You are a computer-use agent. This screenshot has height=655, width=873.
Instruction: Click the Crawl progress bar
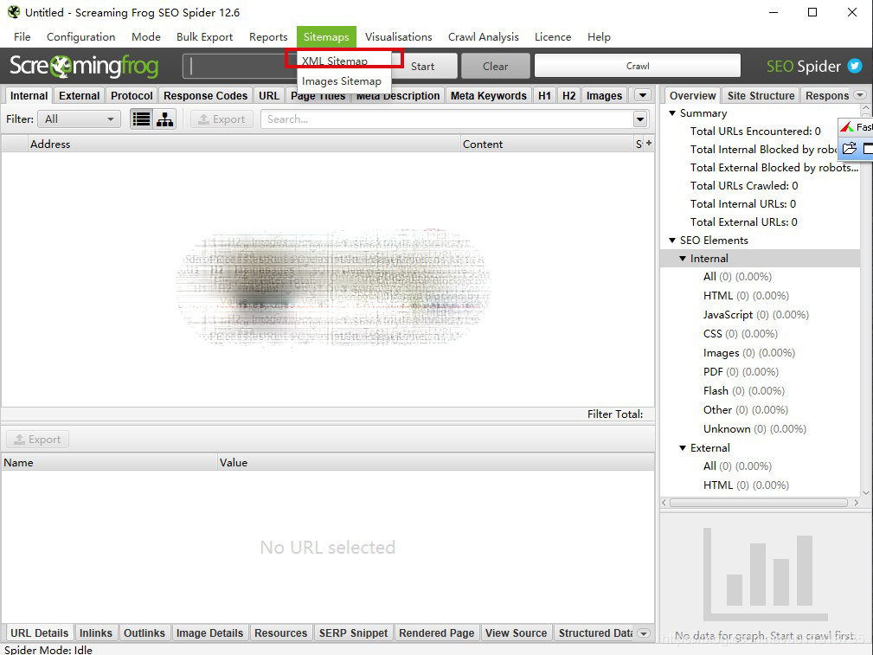click(638, 66)
